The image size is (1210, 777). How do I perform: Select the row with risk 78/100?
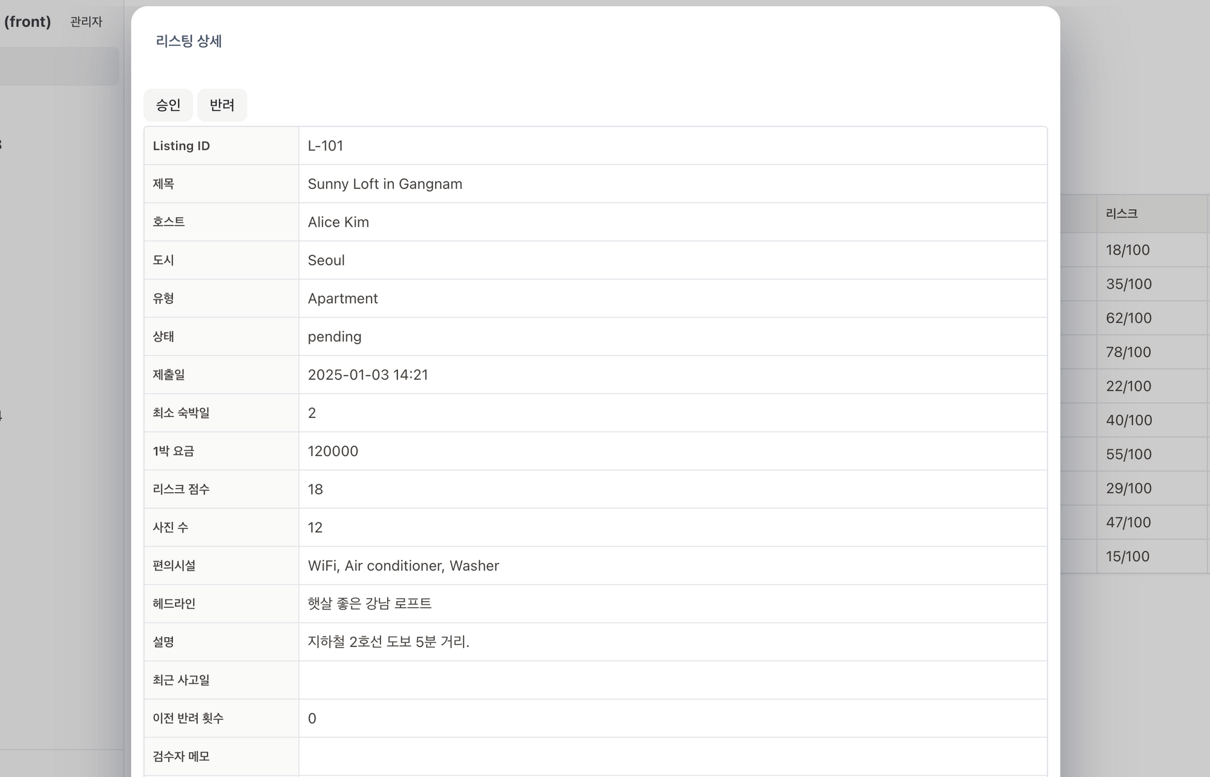click(x=1128, y=352)
